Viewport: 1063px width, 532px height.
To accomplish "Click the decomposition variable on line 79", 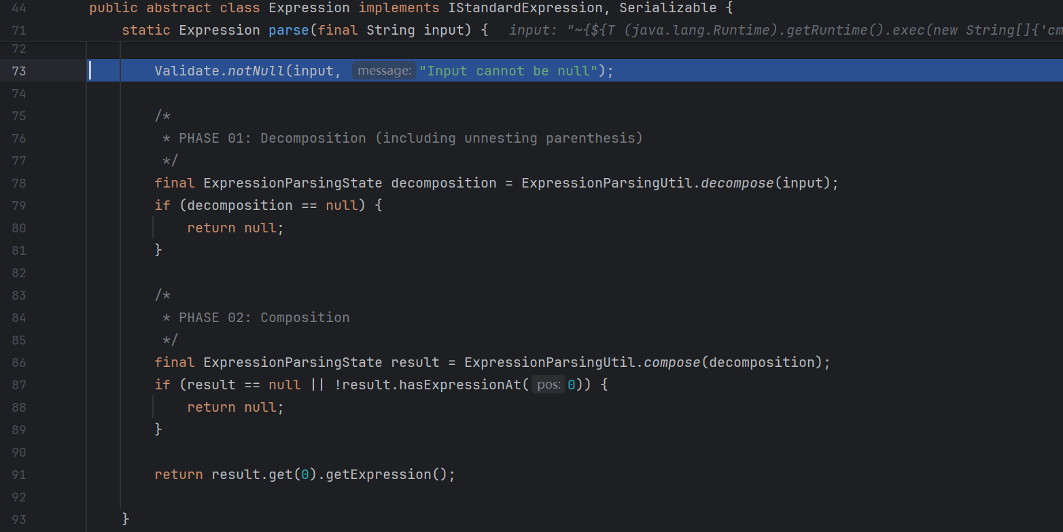I will click(239, 205).
